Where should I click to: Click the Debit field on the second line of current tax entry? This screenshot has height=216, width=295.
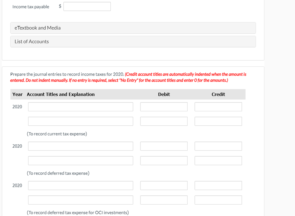tap(164, 121)
